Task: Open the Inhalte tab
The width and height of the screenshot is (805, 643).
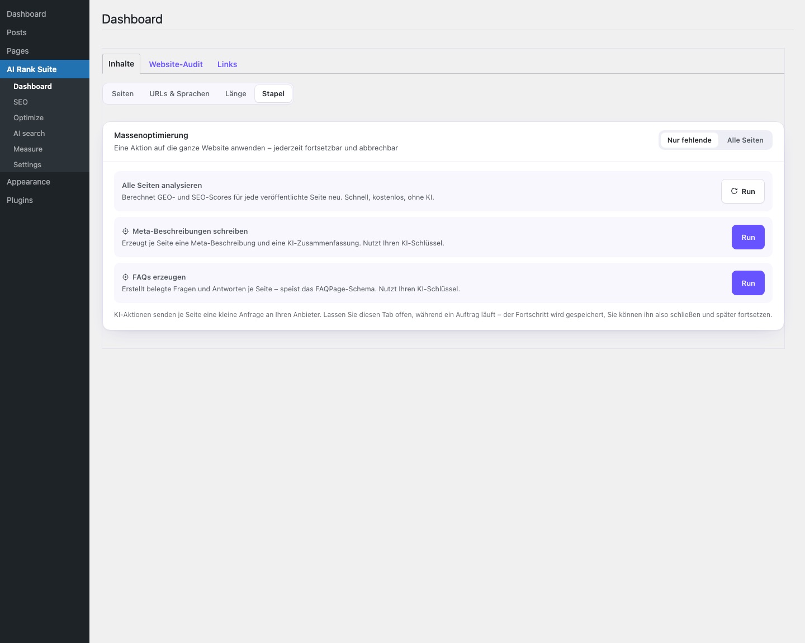Action: pos(121,64)
